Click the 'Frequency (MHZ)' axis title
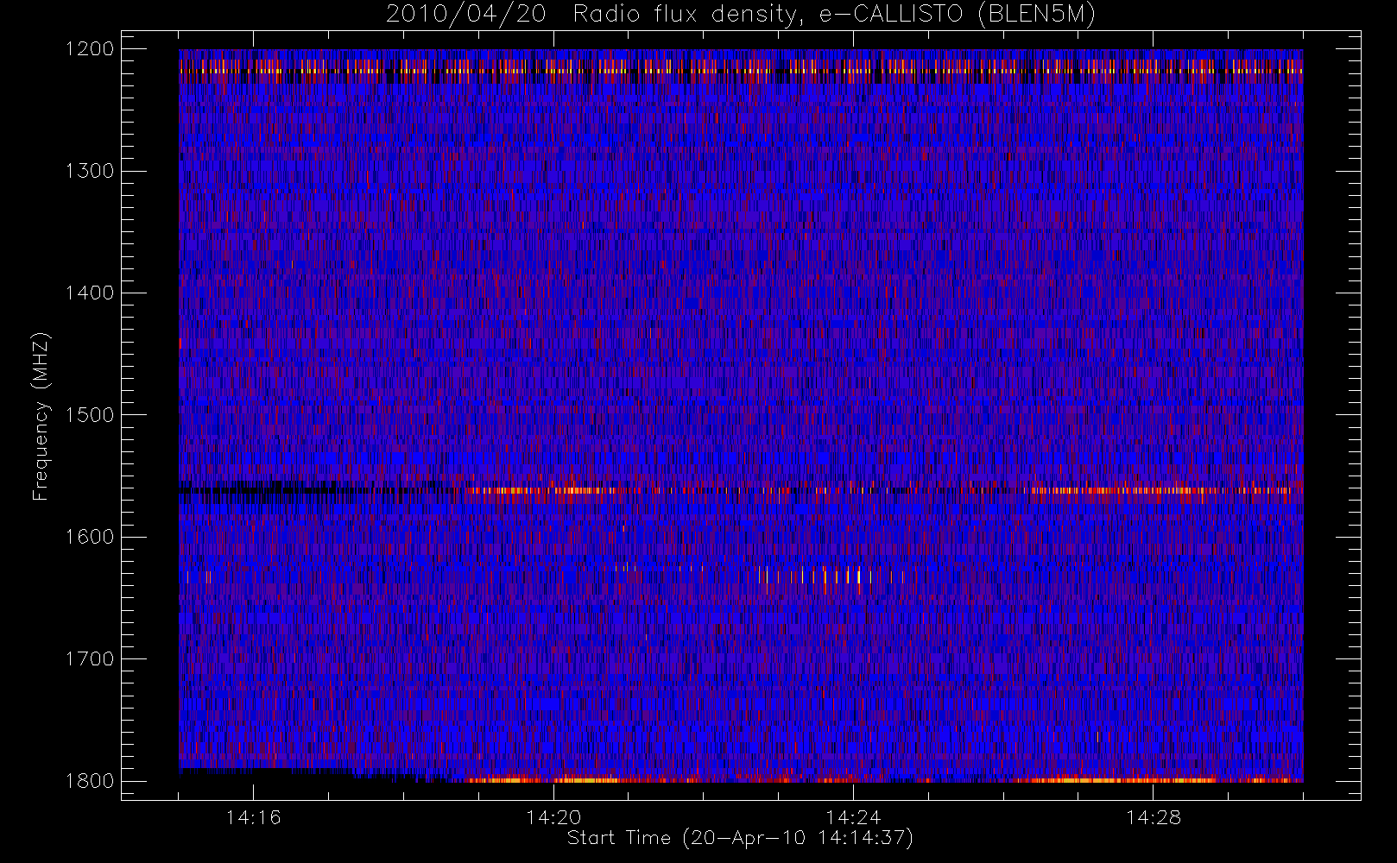 click(41, 415)
